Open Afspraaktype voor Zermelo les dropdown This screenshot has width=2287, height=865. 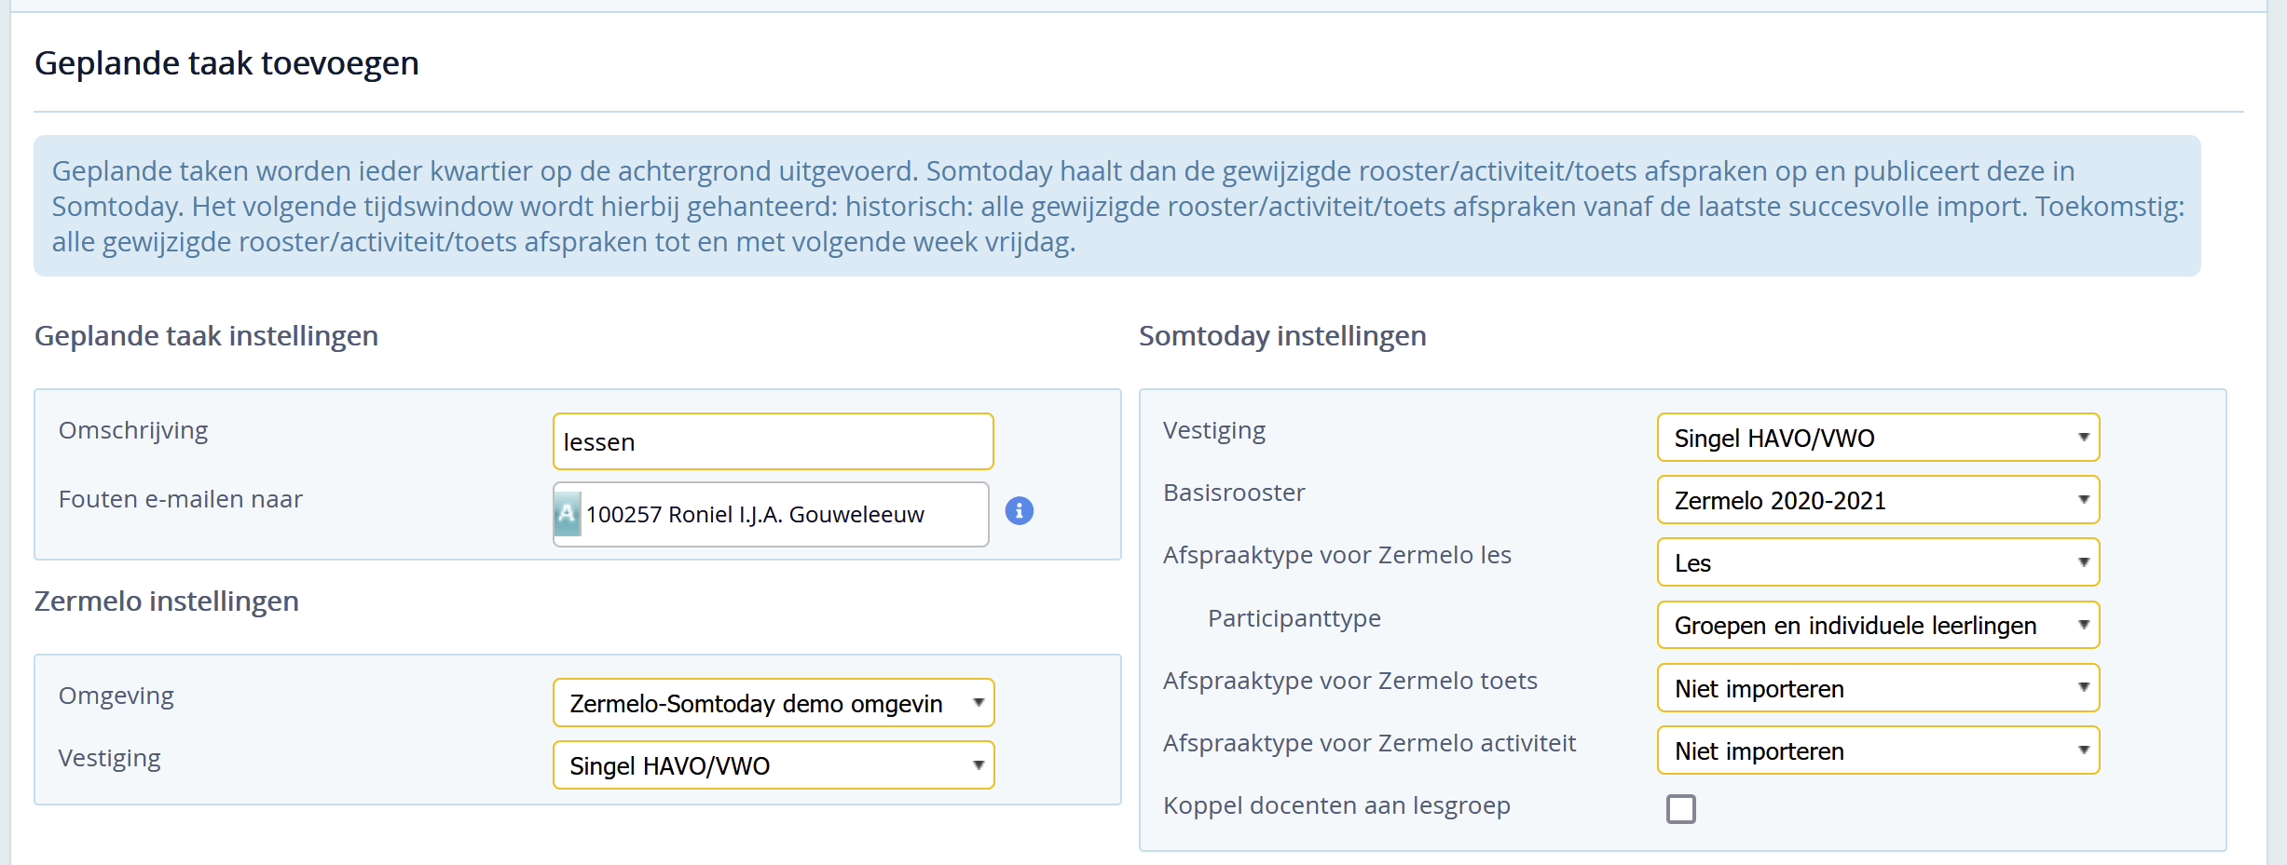click(x=1878, y=562)
